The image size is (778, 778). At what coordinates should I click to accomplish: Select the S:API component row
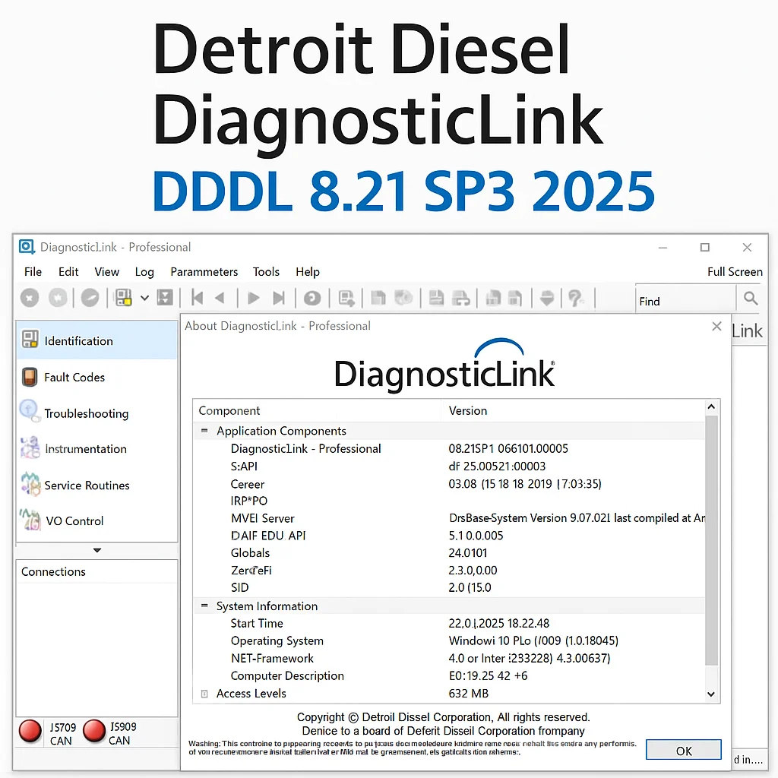pyautogui.click(x=449, y=466)
